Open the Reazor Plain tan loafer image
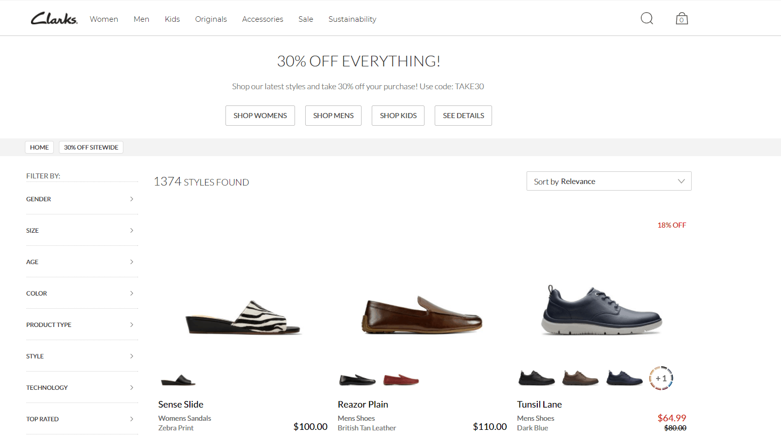 pos(422,315)
